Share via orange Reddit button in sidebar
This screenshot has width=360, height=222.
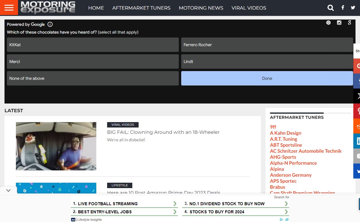(357, 126)
